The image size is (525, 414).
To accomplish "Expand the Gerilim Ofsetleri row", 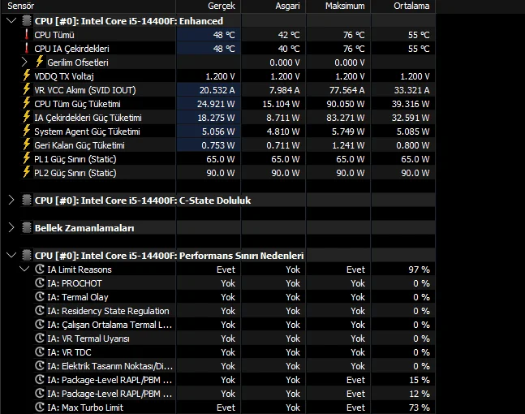I will (24, 63).
